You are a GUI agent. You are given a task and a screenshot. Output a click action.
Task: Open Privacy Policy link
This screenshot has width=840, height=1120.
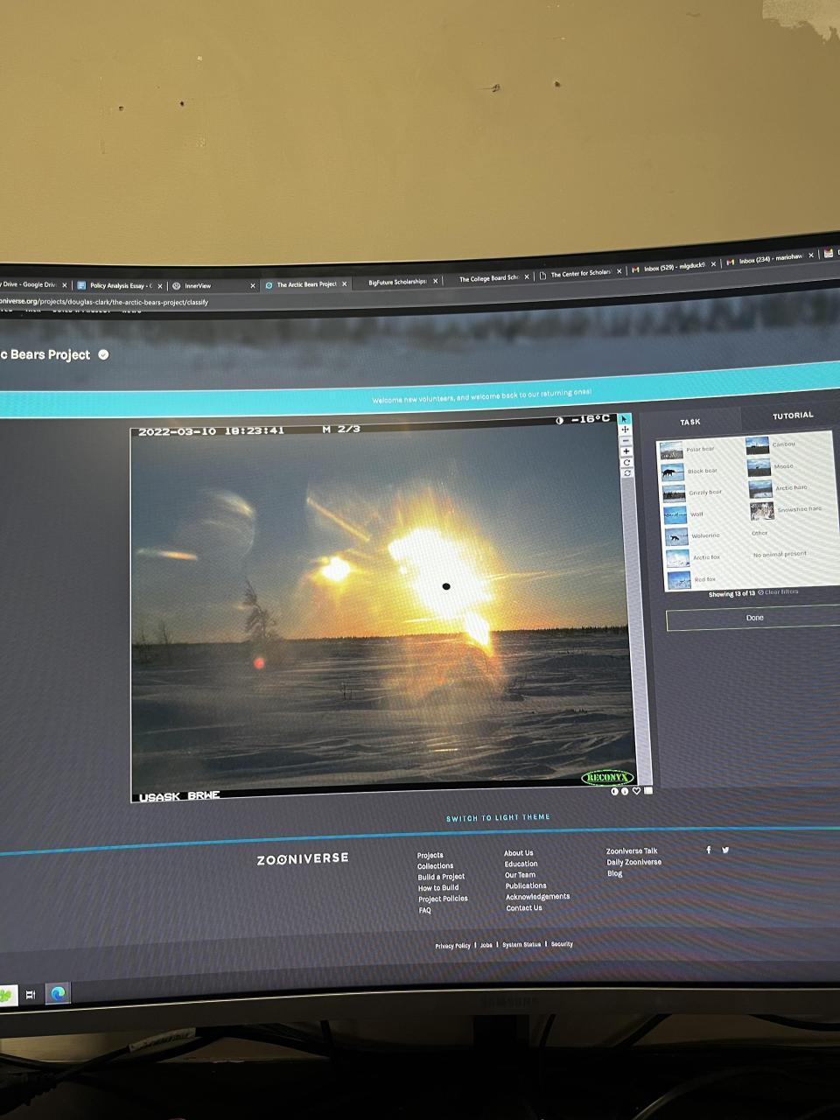[452, 946]
